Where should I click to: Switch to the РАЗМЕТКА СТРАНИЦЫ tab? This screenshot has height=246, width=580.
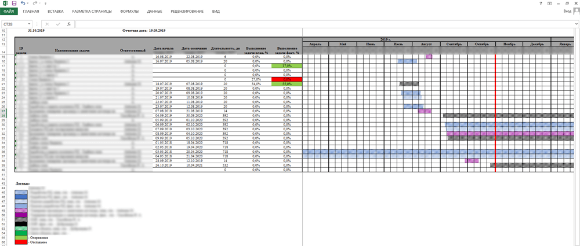click(x=92, y=12)
